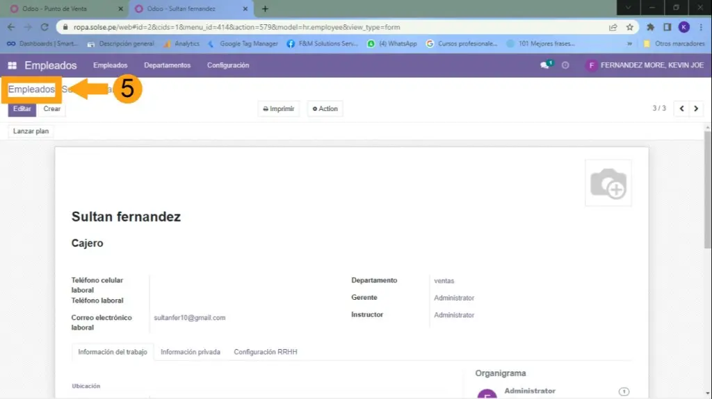The image size is (712, 399).
Task: Click the Editar button
Action: click(22, 109)
